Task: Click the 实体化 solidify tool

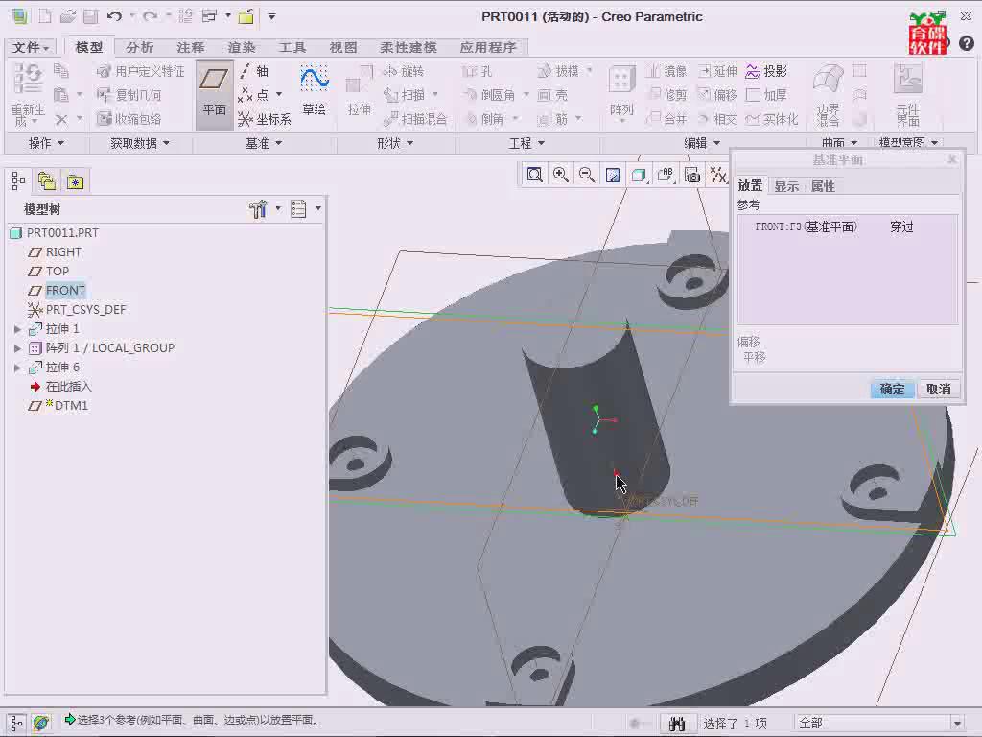Action: [x=772, y=118]
